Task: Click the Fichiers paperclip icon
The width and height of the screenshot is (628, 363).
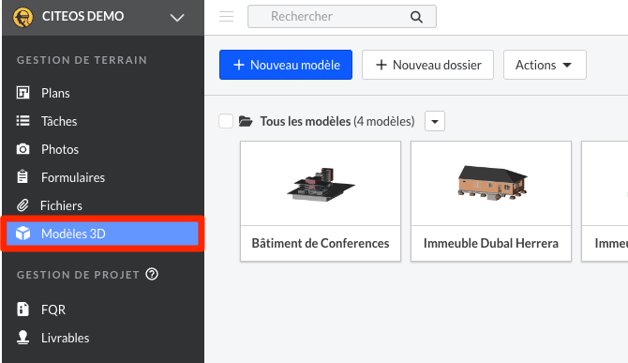Action: pos(22,205)
